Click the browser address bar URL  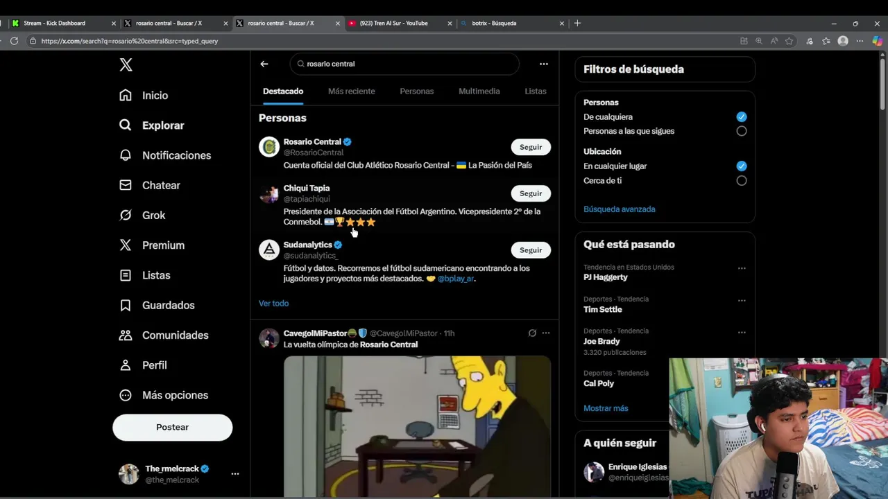tap(130, 41)
